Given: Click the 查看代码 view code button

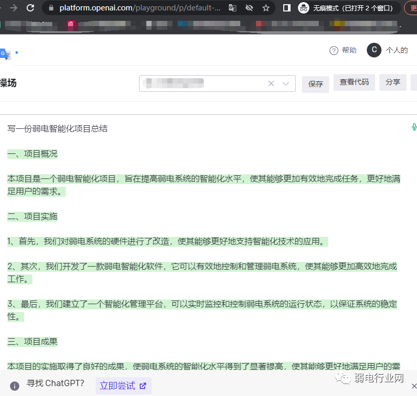Looking at the screenshot, I should [x=354, y=82].
